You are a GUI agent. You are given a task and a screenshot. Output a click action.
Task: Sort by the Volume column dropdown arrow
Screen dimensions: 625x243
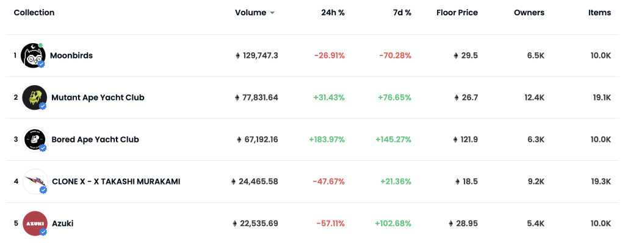pyautogui.click(x=272, y=13)
